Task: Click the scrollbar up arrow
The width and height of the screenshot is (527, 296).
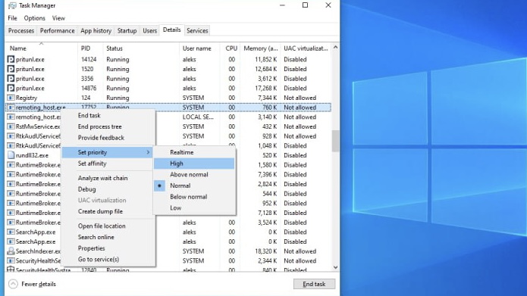Action: [335, 48]
